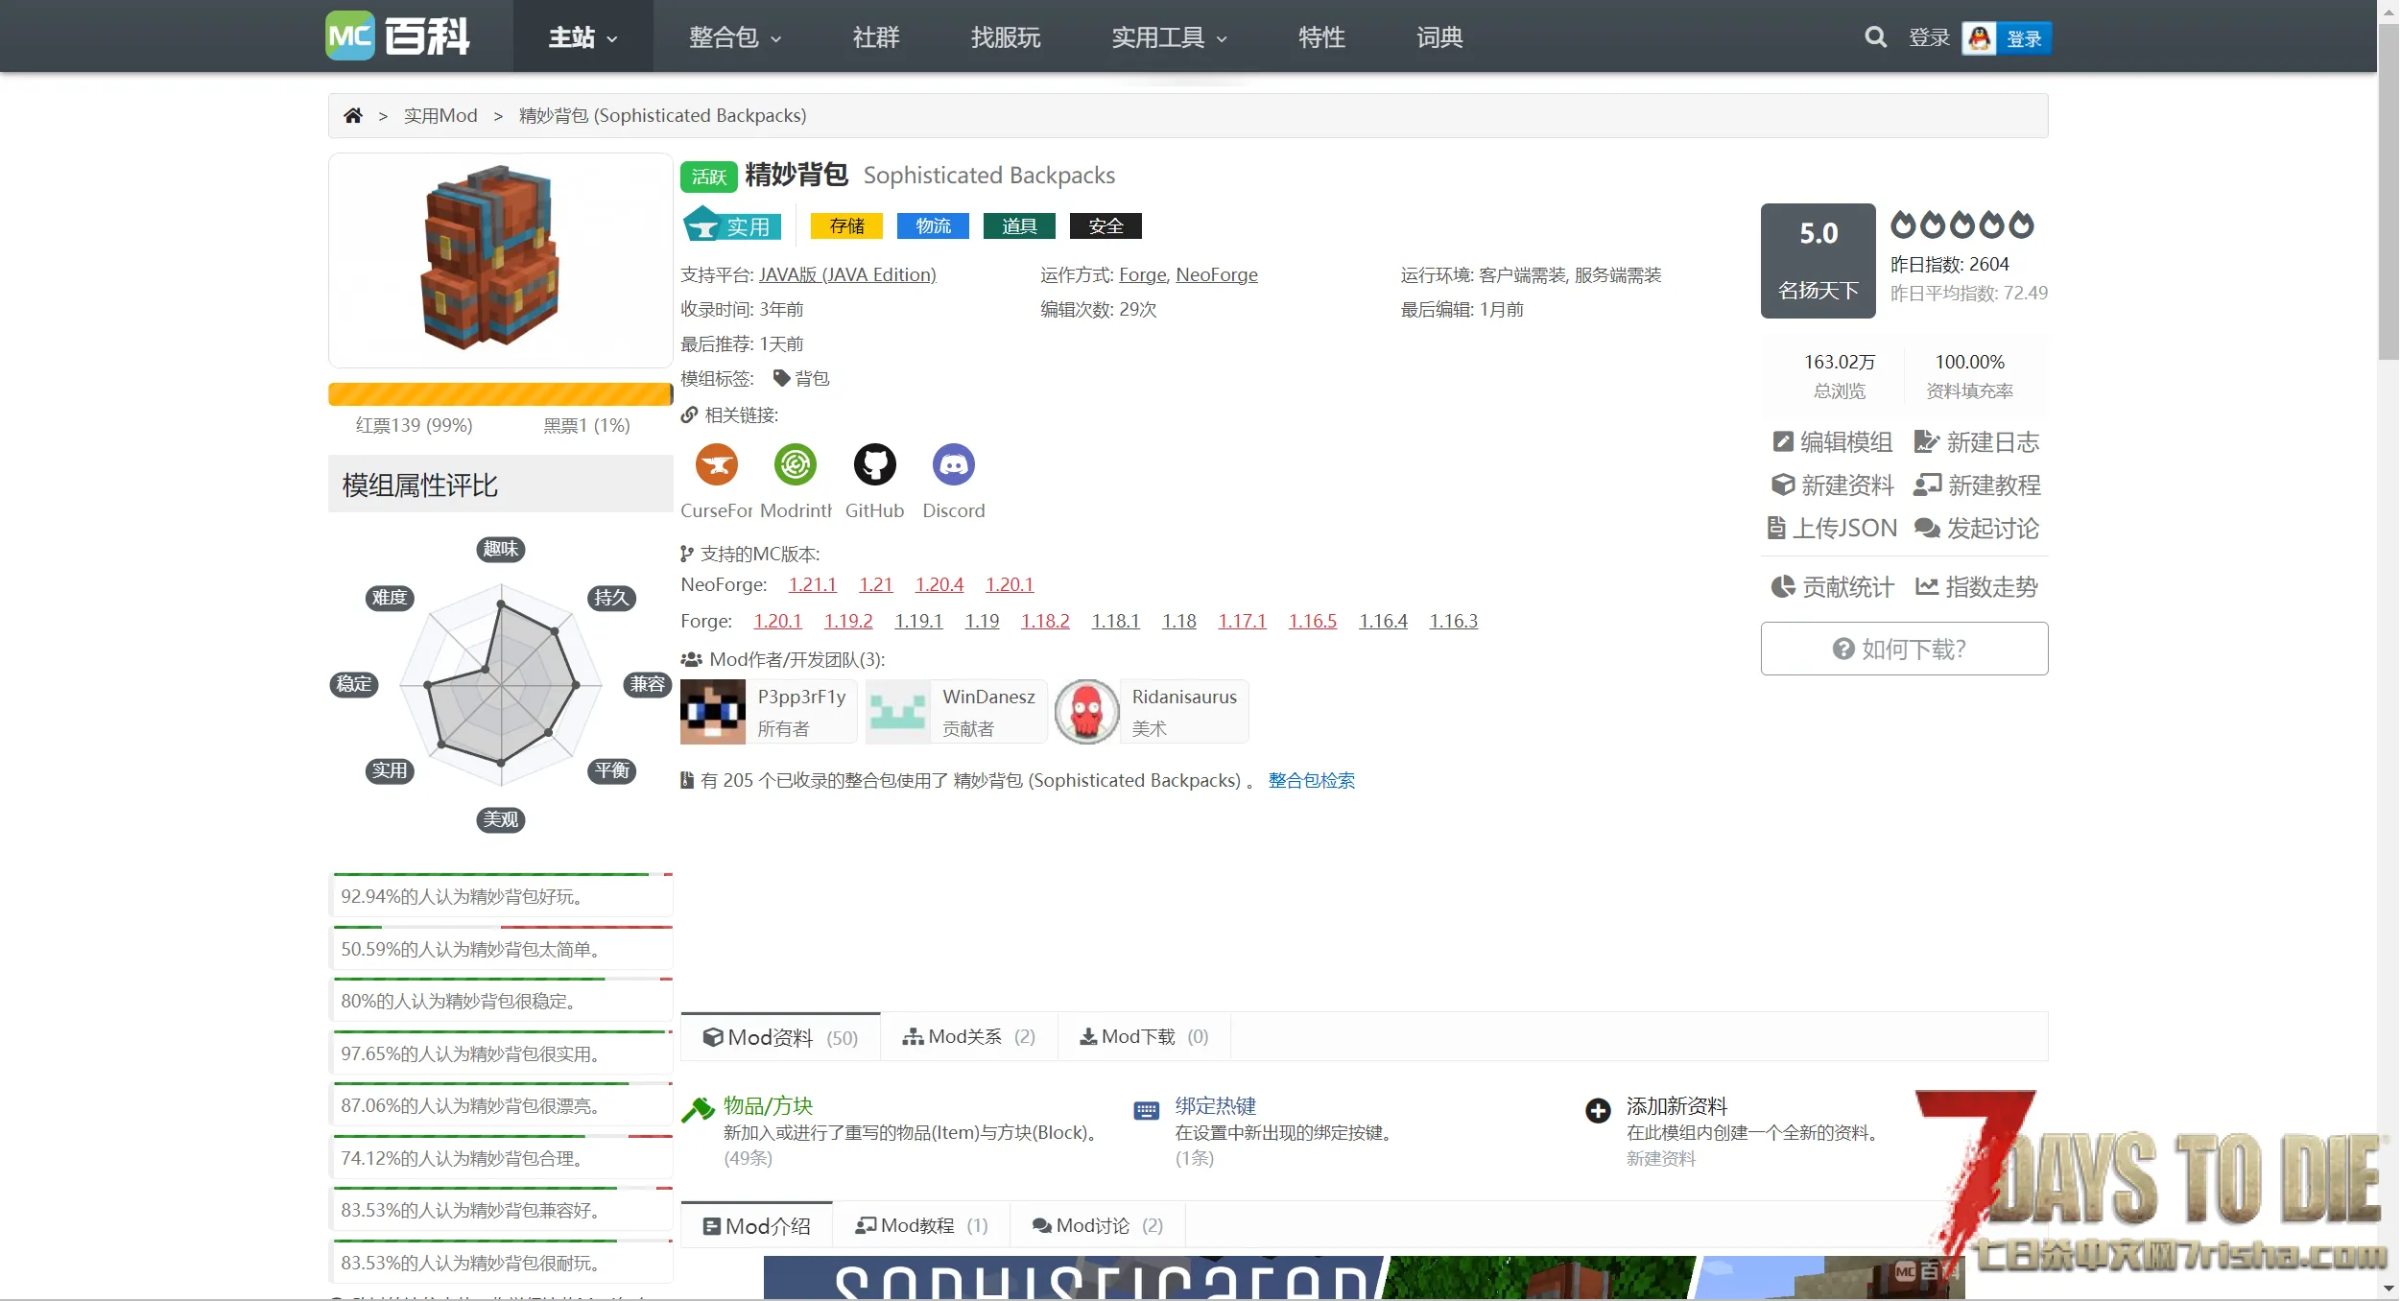
Task: Open the Forge loader link
Action: click(1142, 275)
